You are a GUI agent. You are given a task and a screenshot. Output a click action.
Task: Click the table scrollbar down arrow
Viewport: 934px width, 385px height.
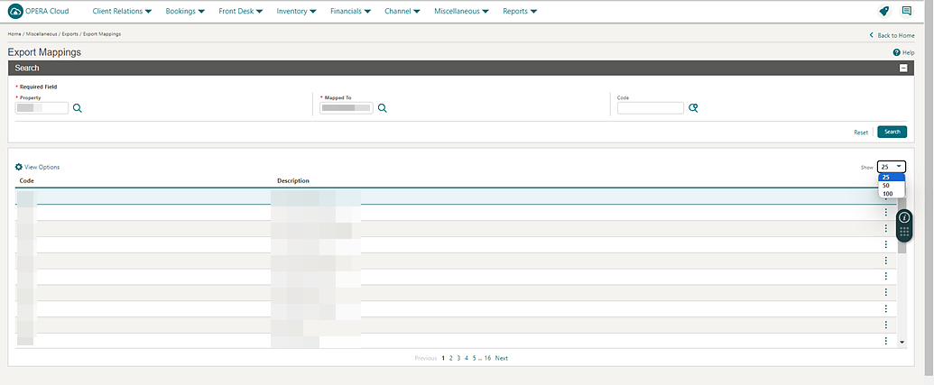tap(902, 342)
